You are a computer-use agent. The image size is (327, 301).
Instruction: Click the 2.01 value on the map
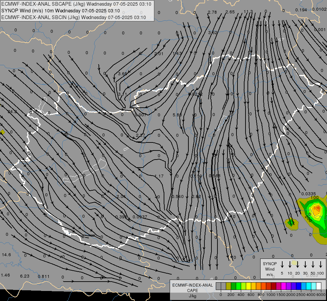159,54
